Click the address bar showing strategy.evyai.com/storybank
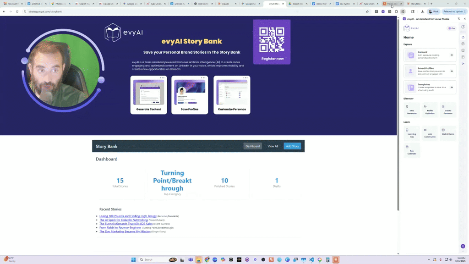Screen dimensions: 469x264 click(x=194, y=11)
